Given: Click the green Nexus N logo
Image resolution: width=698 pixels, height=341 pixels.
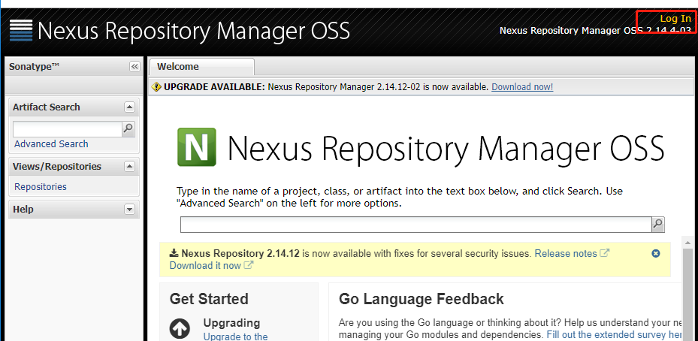Looking at the screenshot, I should [x=197, y=147].
